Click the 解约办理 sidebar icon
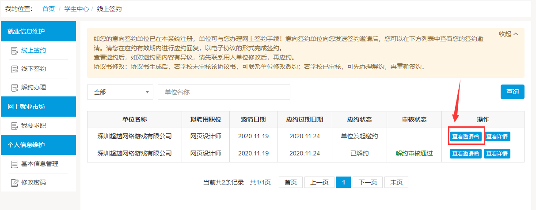Image resolution: width=536 pixels, height=210 pixels. click(x=14, y=88)
